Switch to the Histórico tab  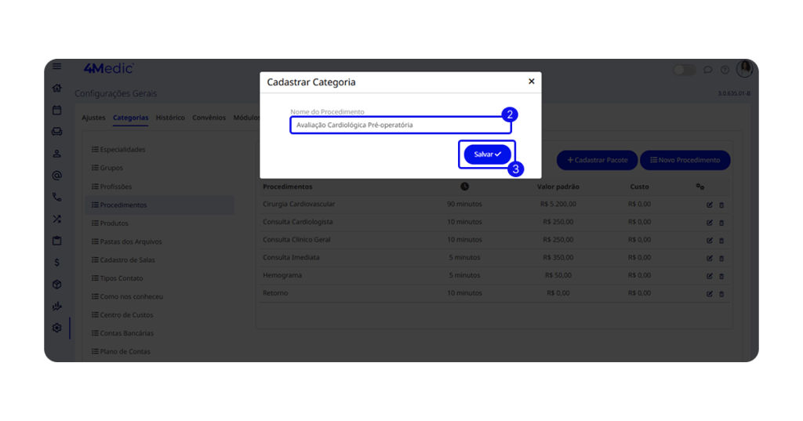pos(170,118)
